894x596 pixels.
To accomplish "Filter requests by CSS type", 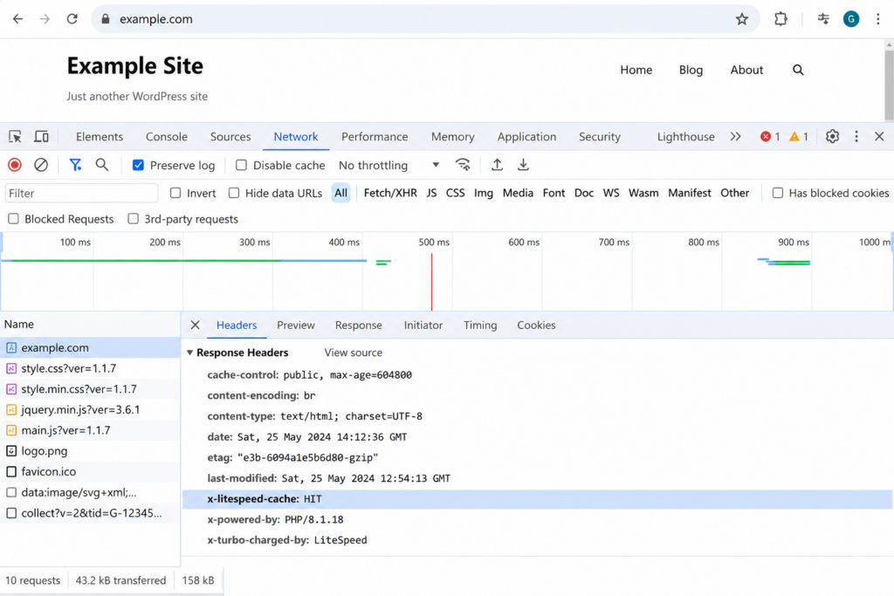I will click(x=455, y=193).
